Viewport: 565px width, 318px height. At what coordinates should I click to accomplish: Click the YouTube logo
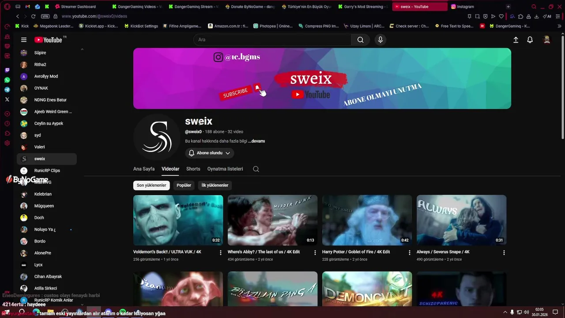[48, 40]
